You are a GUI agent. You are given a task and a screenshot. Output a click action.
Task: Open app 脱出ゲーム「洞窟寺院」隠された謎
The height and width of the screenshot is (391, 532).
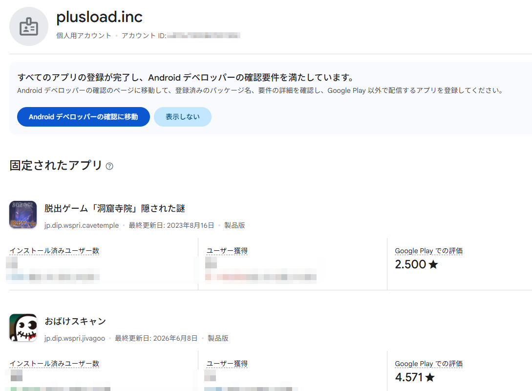[x=115, y=208]
